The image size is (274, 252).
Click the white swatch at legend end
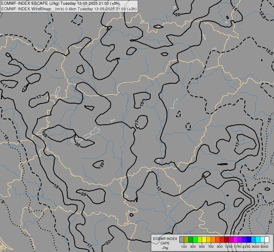coord(267,239)
